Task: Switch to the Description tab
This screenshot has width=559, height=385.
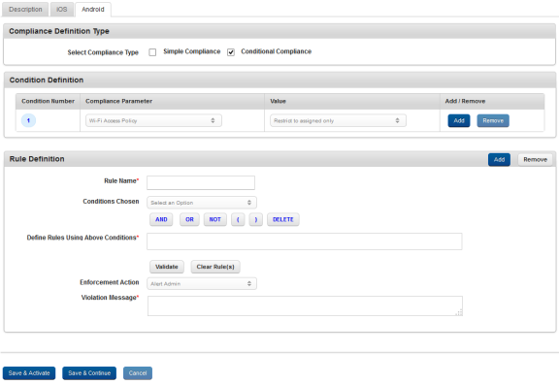Action: tap(25, 10)
